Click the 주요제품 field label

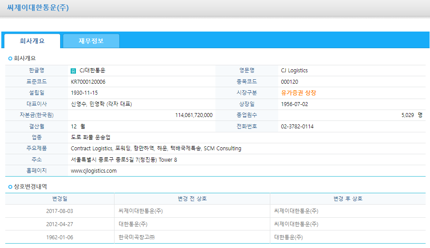[37, 149]
